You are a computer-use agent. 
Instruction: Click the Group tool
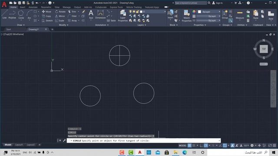(x=225, y=14)
